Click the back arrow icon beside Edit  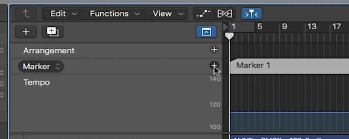26,14
